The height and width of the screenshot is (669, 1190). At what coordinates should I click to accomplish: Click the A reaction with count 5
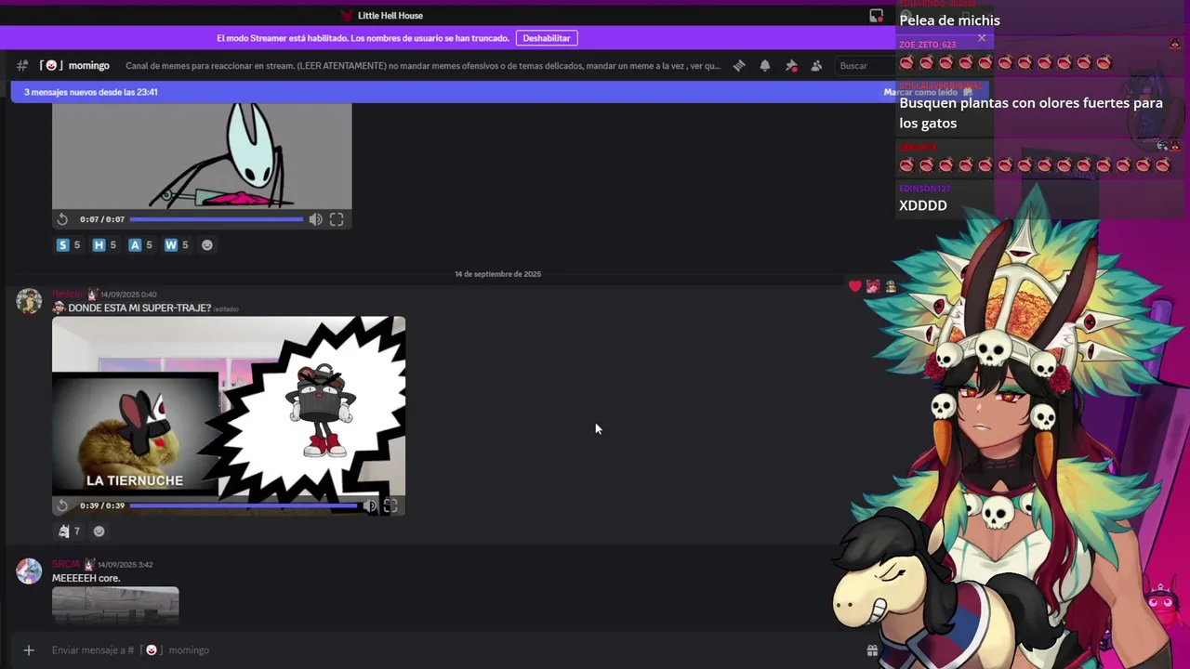(x=141, y=245)
